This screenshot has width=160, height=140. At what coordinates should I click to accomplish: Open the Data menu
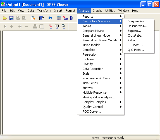[x=31, y=11]
